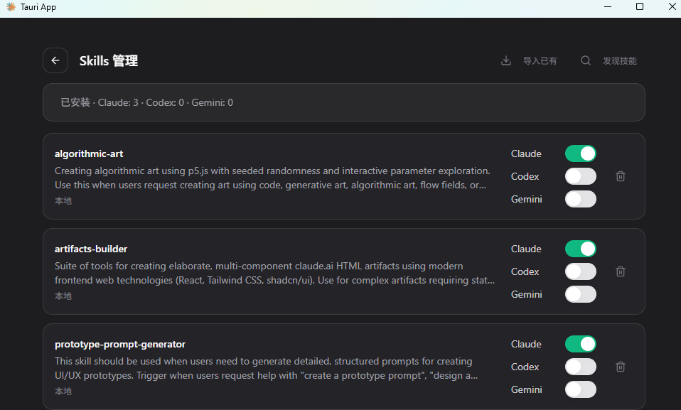The image size is (681, 410).
Task: Click the search magnifier icon
Action: coord(586,60)
